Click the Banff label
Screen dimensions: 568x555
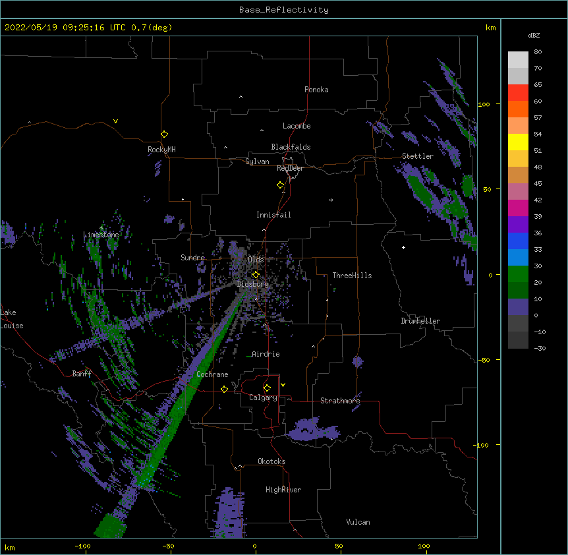[x=82, y=374]
